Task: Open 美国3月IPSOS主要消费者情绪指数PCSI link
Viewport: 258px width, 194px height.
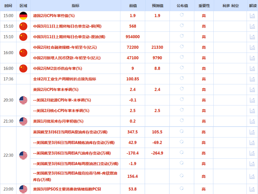Action: click(67, 189)
